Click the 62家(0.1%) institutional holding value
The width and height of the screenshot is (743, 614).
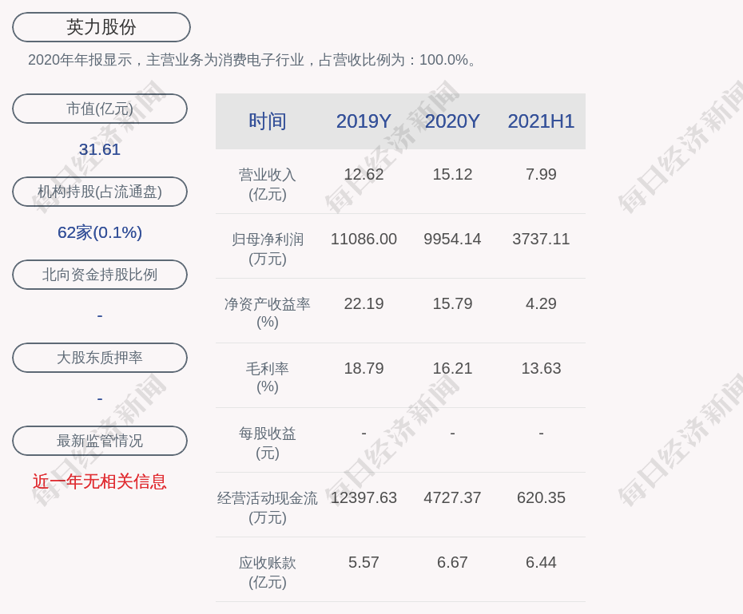[100, 232]
